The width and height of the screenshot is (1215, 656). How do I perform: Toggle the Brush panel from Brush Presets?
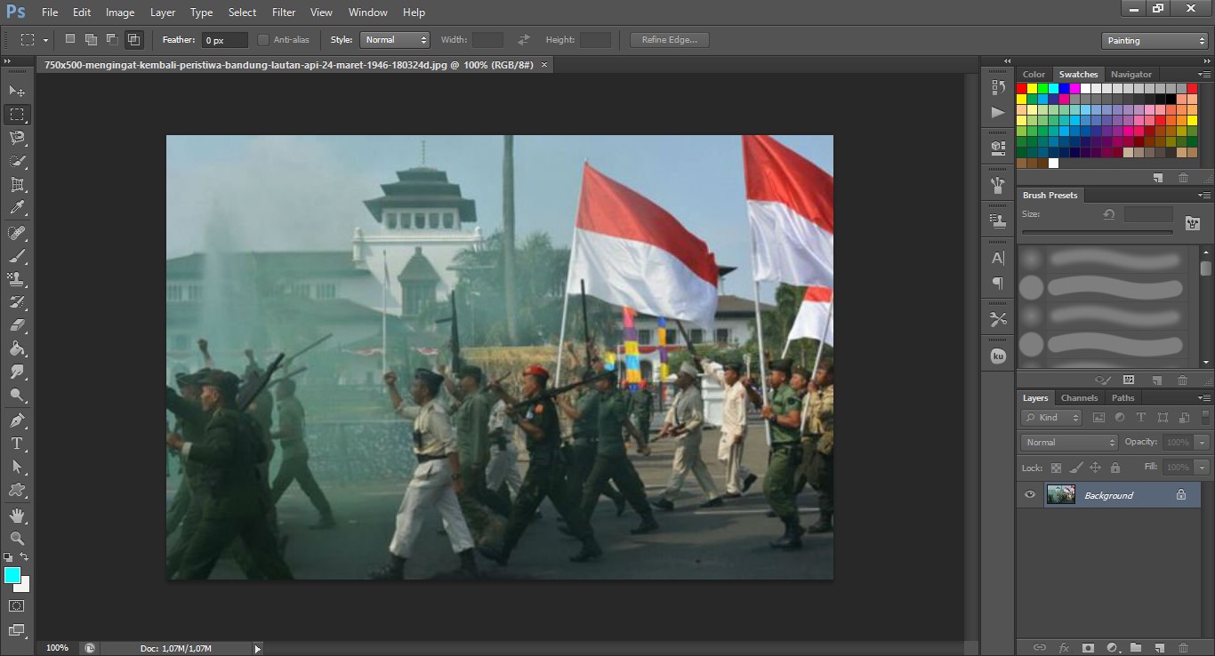[1192, 222]
